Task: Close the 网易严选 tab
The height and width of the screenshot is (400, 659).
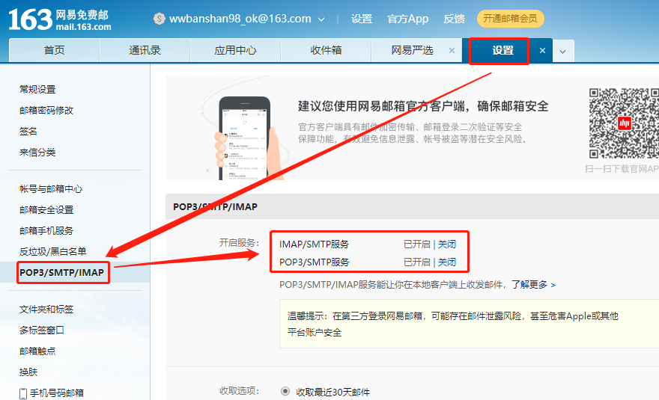Action: pyautogui.click(x=452, y=50)
